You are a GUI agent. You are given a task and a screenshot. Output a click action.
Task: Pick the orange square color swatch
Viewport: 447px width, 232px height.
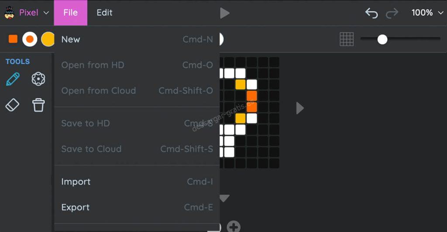(x=13, y=39)
